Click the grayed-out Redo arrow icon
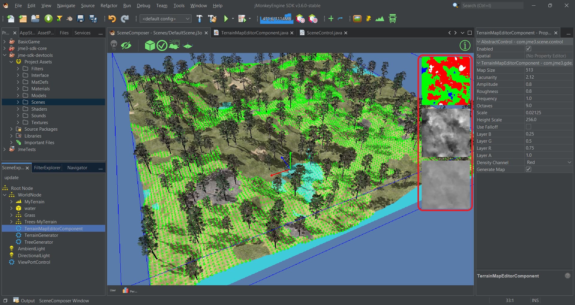The image size is (575, 305). point(125,19)
